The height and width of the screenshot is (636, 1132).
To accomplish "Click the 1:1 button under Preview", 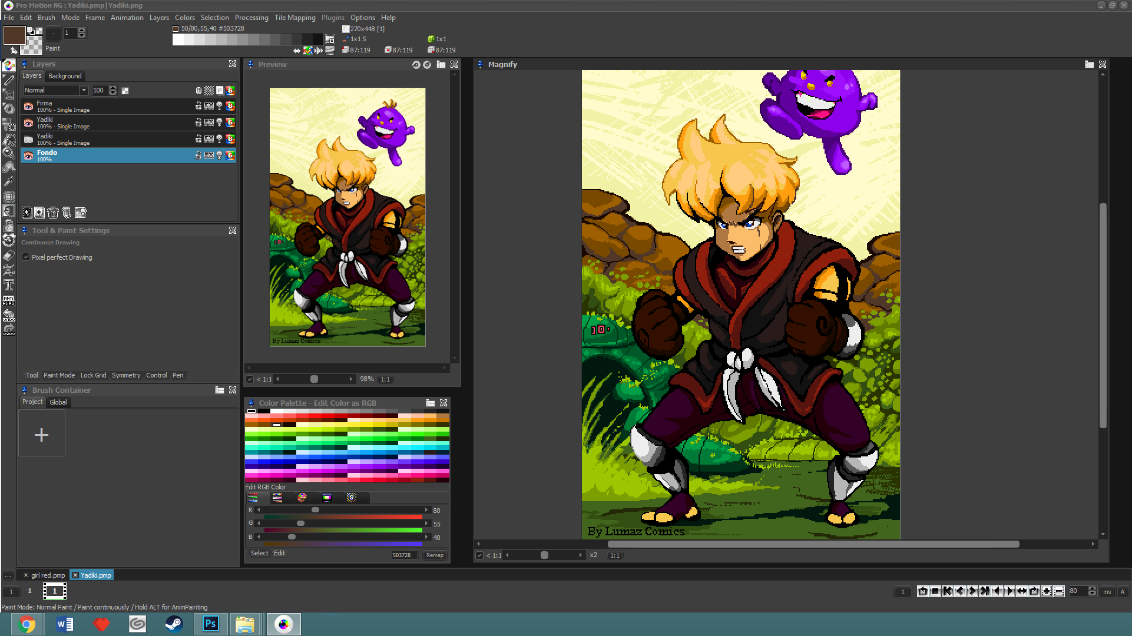I will (385, 379).
